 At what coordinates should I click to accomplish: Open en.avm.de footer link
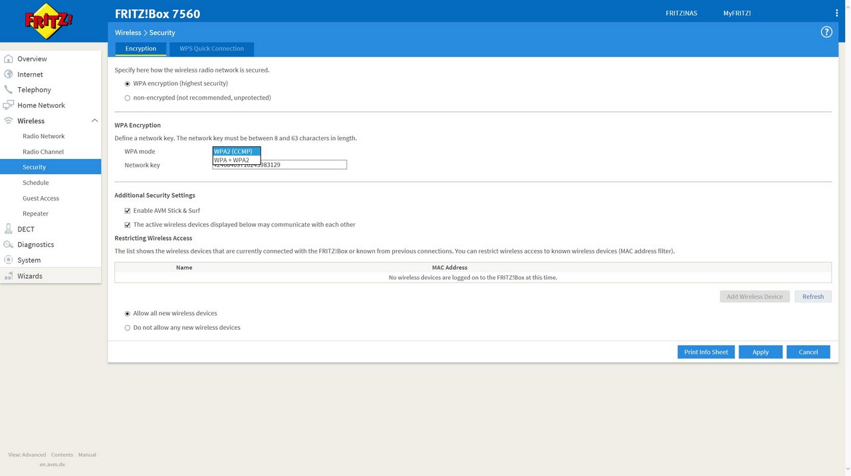click(53, 464)
